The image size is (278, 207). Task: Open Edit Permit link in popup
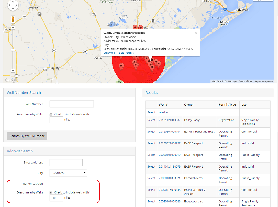126,53
